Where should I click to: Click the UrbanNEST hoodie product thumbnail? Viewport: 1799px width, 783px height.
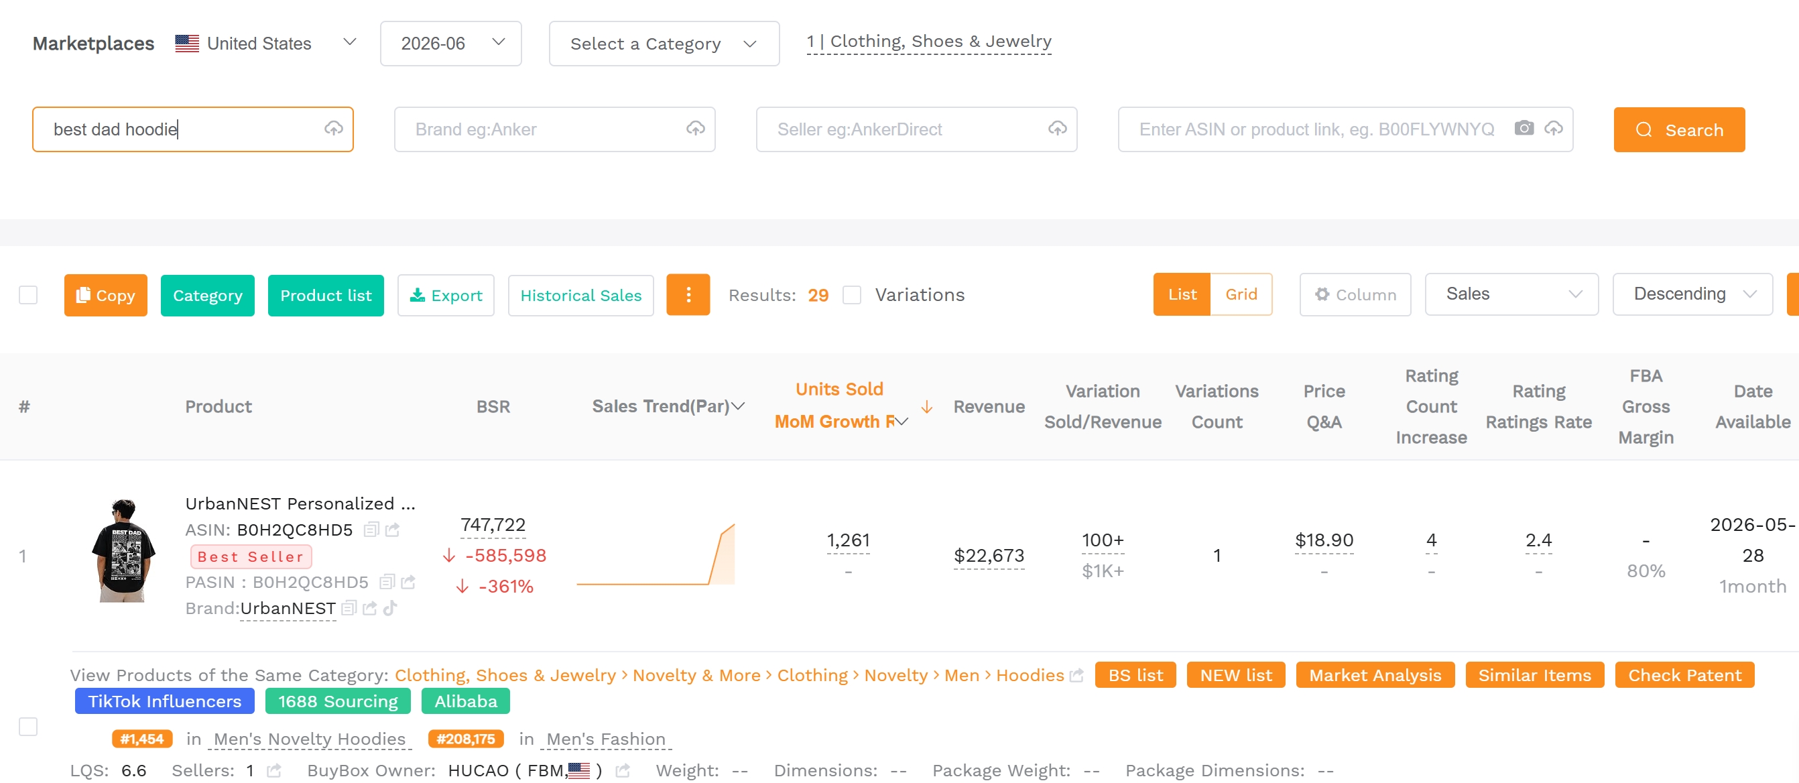(123, 550)
